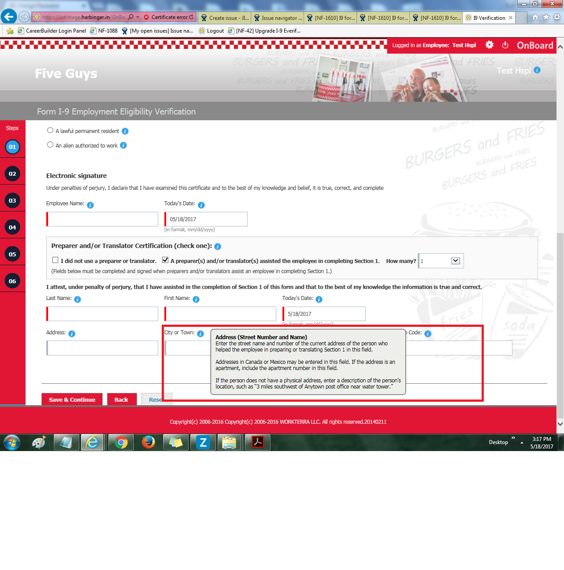Go to step 02 in Steps sidebar
The height and width of the screenshot is (570, 564).
12,174
